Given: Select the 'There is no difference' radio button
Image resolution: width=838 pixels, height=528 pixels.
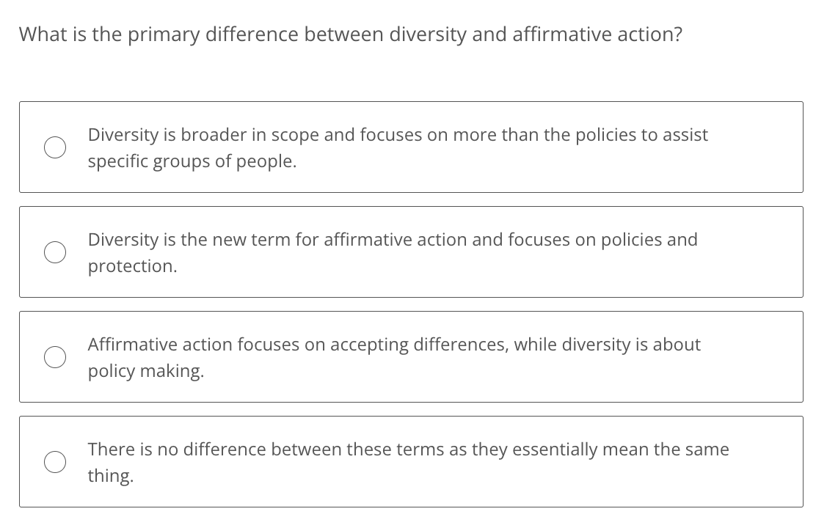Looking at the screenshot, I should tap(55, 462).
